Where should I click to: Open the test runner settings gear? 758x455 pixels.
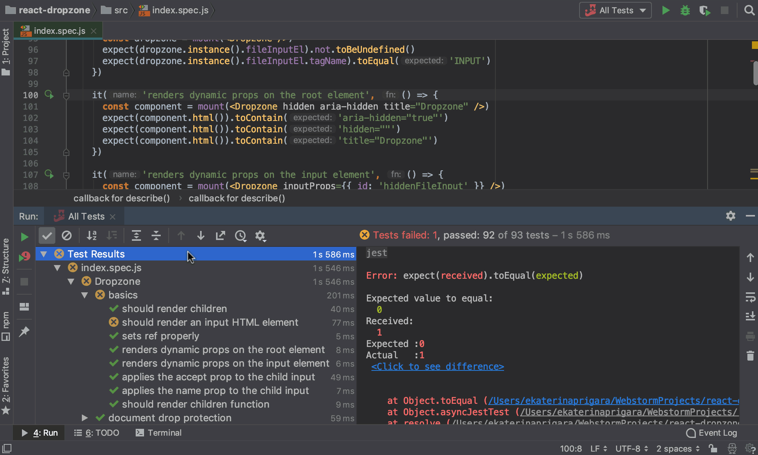click(x=260, y=235)
